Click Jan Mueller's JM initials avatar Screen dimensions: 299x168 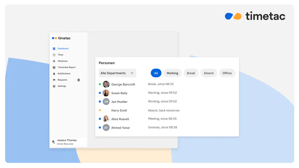point(106,101)
